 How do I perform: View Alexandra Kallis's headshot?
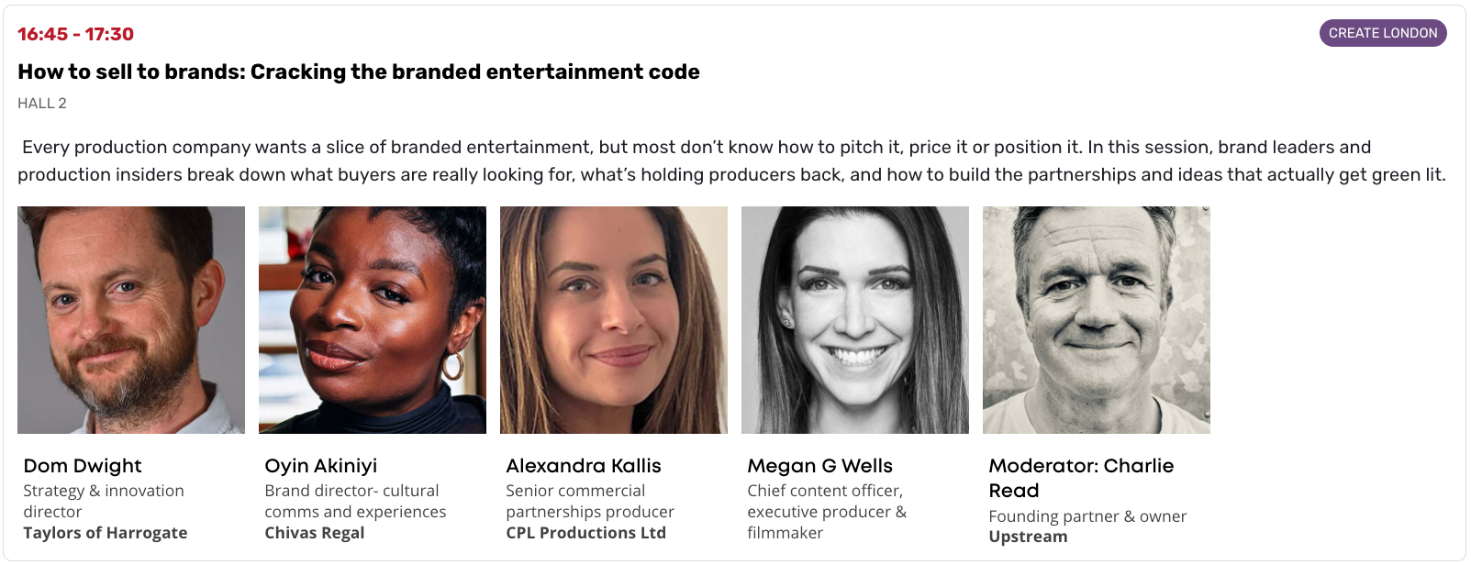coord(614,319)
